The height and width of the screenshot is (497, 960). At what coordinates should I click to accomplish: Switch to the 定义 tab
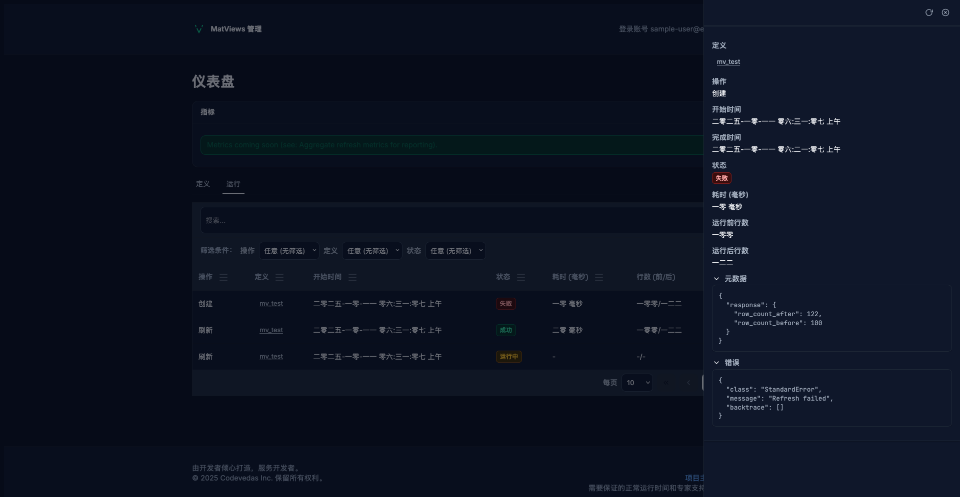pos(203,184)
